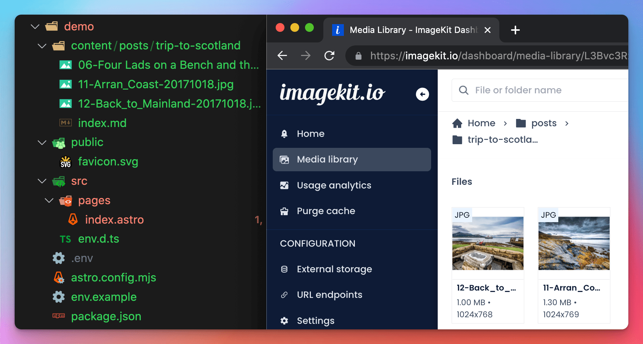
Task: Open URL endpoints configuration
Action: tap(352, 295)
